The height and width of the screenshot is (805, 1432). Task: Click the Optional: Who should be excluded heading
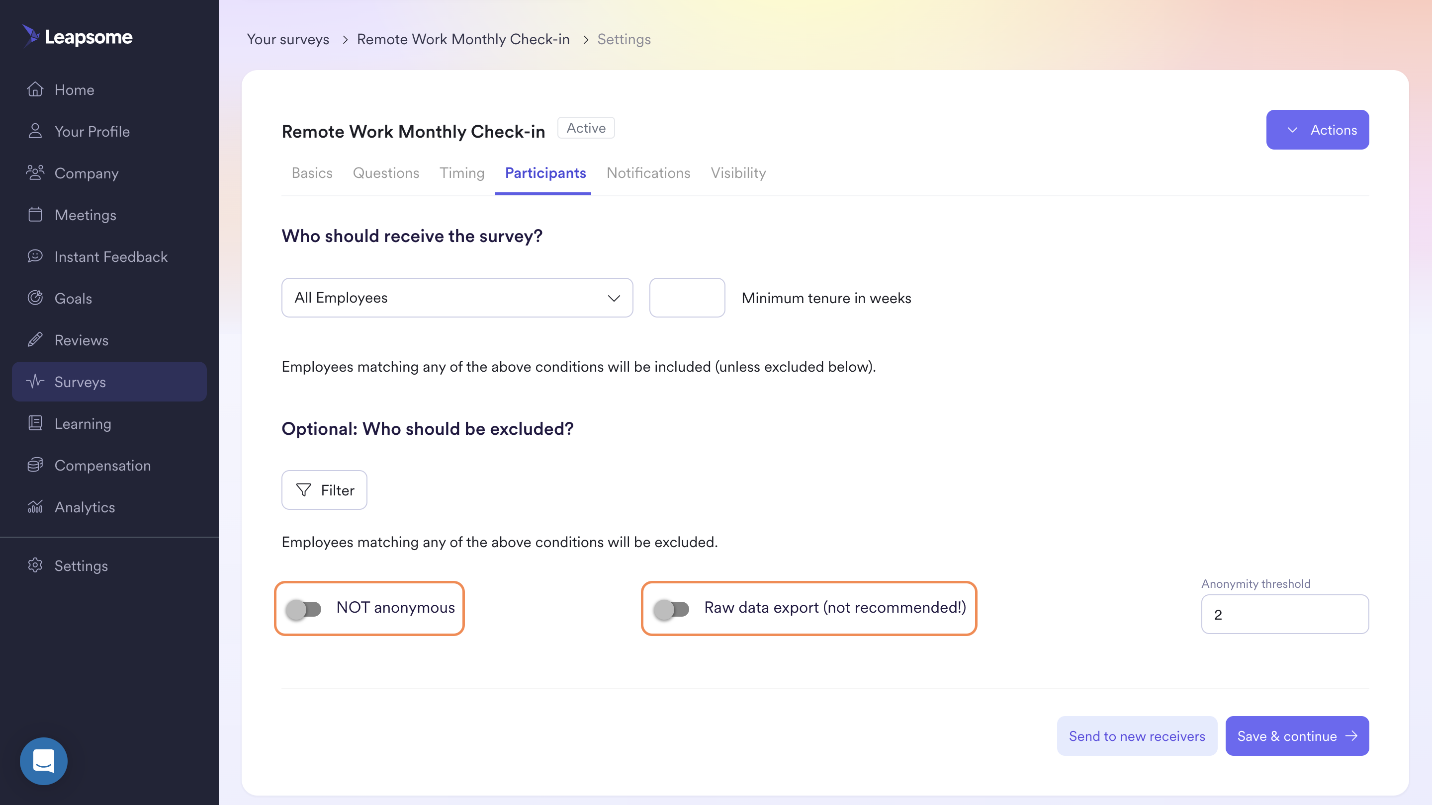[x=428, y=429]
